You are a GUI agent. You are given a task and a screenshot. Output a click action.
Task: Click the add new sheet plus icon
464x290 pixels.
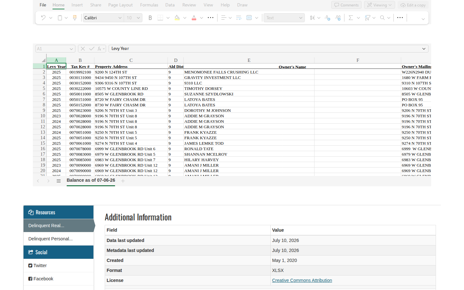click(x=123, y=181)
